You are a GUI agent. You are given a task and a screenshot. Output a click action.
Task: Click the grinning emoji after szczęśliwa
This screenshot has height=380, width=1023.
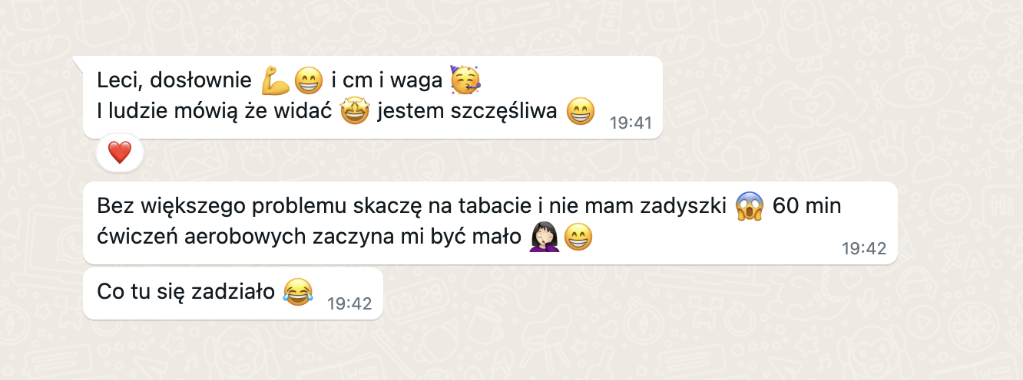point(581,112)
